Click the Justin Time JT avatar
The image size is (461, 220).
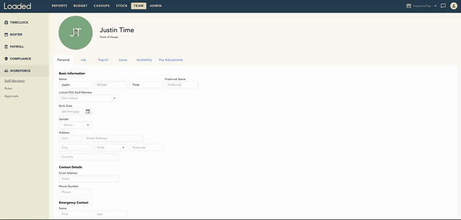coord(75,33)
